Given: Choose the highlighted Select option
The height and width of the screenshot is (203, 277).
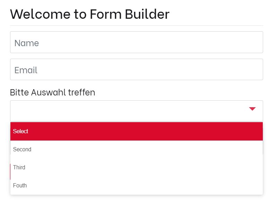Looking at the screenshot, I should [x=136, y=131].
